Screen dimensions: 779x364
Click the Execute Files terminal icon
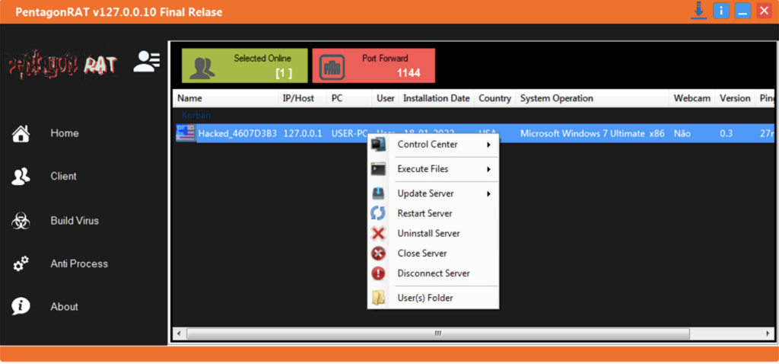[379, 169]
